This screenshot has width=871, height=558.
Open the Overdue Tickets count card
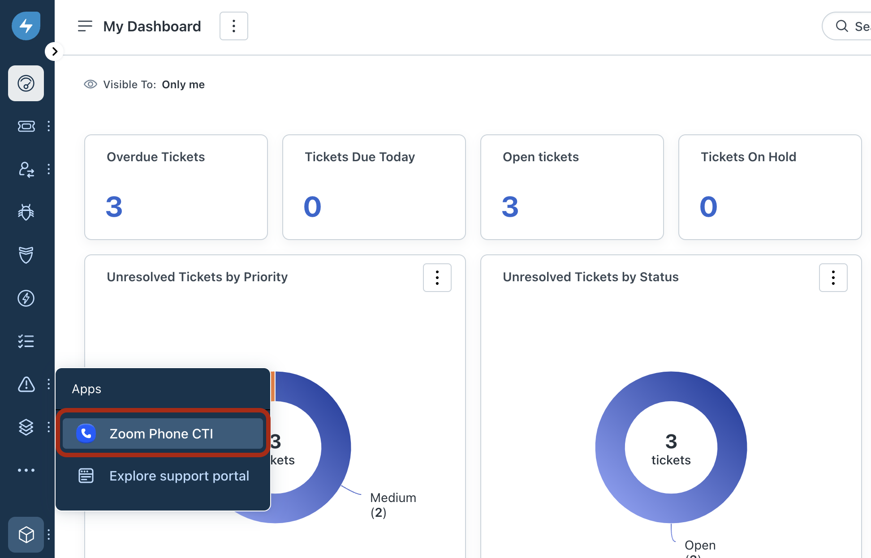pyautogui.click(x=176, y=187)
